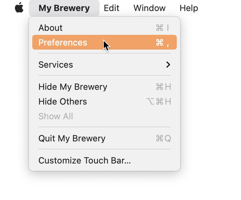Click the ⌘, shortcut on Preferences
Viewport: 241px width, 200px height.
pyautogui.click(x=162, y=43)
